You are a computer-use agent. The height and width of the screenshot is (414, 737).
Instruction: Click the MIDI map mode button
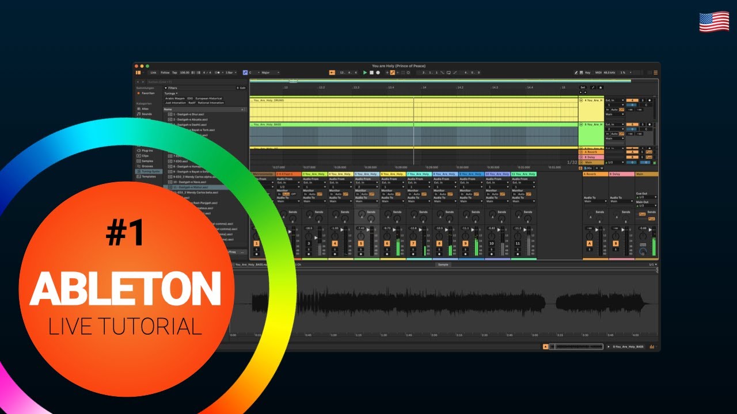(598, 72)
